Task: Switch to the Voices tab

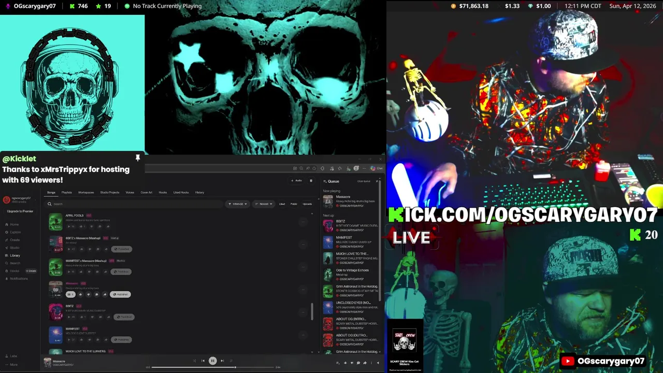Action: (x=130, y=192)
